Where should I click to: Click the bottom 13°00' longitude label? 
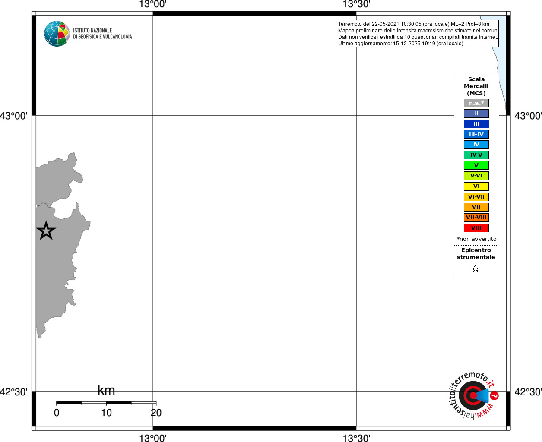[x=153, y=438]
